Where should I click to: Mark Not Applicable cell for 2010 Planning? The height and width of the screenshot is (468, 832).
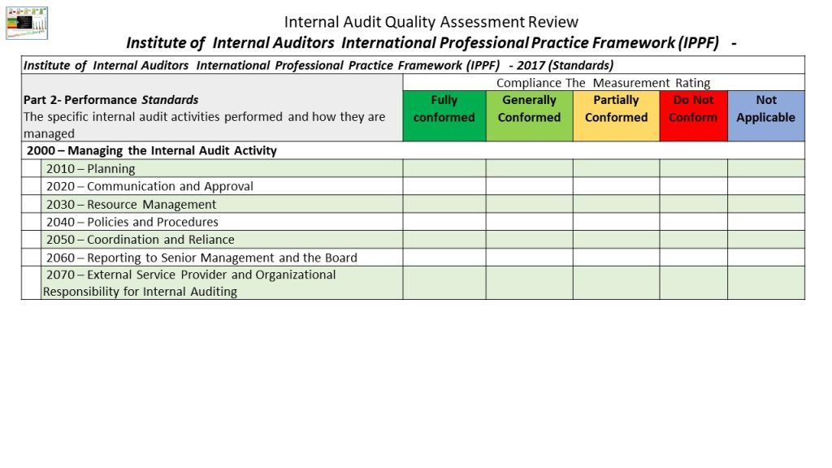click(x=766, y=169)
